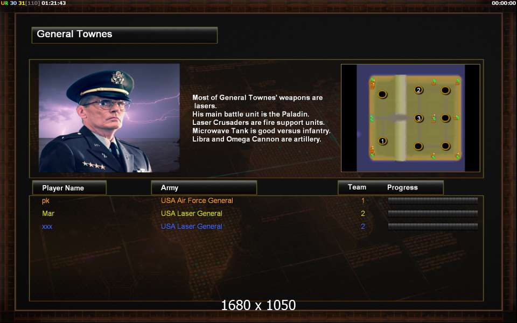
Task: Click pk's loading progress bar
Action: point(433,200)
